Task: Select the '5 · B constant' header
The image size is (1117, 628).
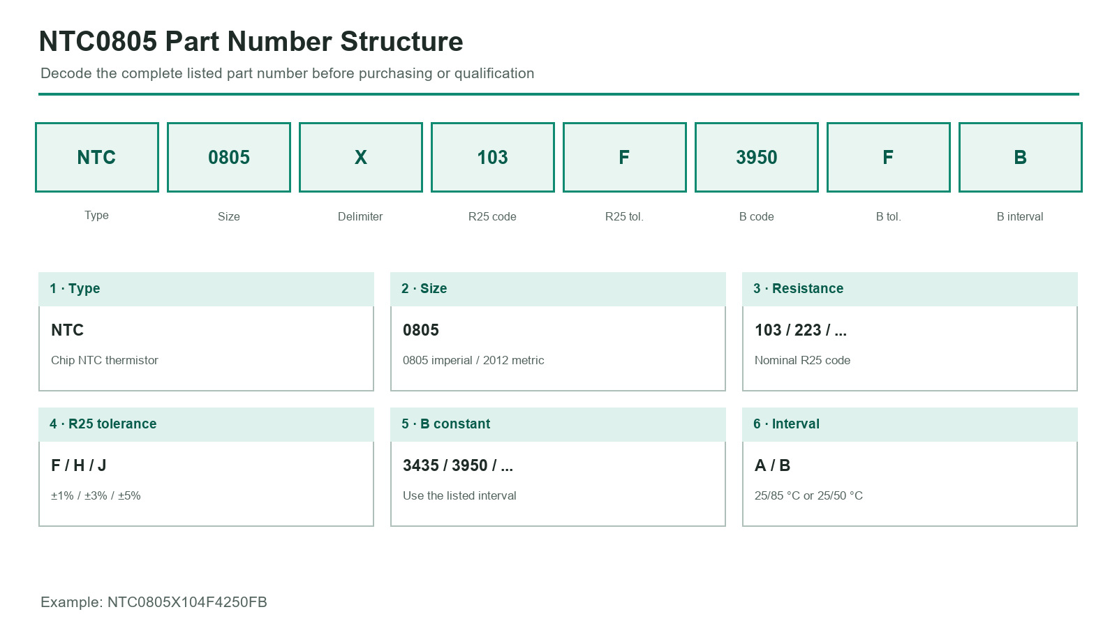Action: [x=558, y=424]
